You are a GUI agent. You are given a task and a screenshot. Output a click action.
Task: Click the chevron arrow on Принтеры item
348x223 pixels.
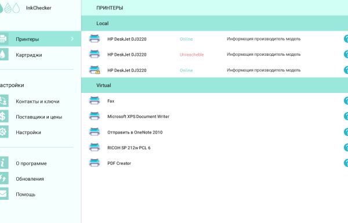pyautogui.click(x=72, y=39)
